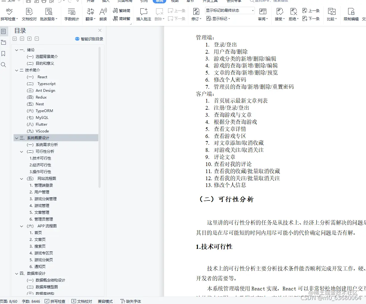The width and height of the screenshot is (366, 304).
Task: Switch to the 审阅 ribbon tab
Action: [159, 1]
